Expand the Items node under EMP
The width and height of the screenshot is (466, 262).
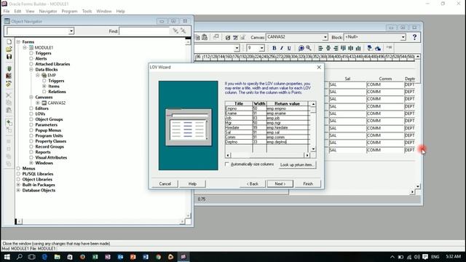(x=44, y=86)
